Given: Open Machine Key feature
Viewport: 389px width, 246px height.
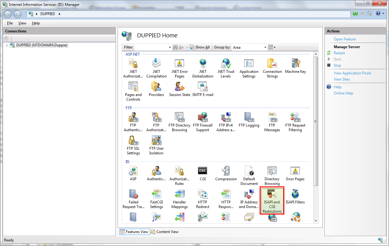Looking at the screenshot, I should pyautogui.click(x=295, y=66).
